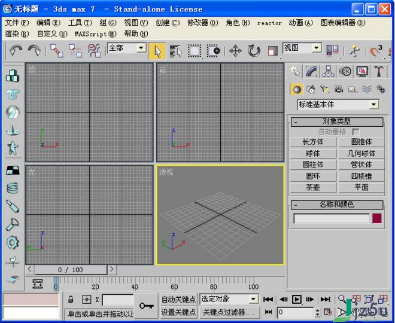Open the Display command panel tab

tap(362, 72)
